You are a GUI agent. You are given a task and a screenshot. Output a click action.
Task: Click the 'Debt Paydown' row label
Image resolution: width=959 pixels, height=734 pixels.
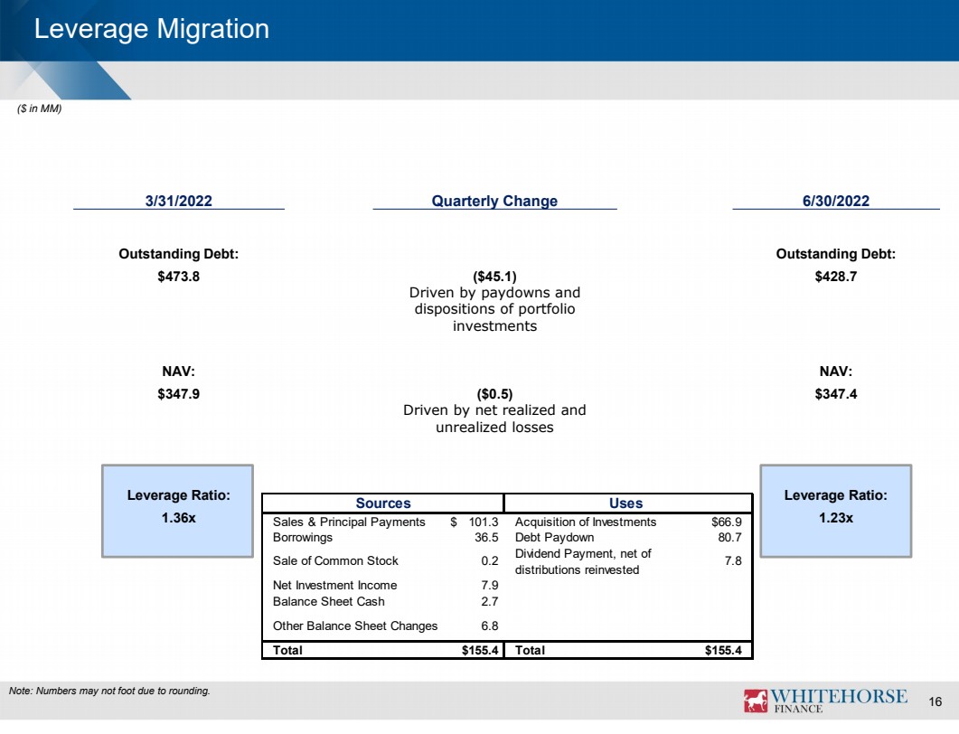click(x=554, y=537)
